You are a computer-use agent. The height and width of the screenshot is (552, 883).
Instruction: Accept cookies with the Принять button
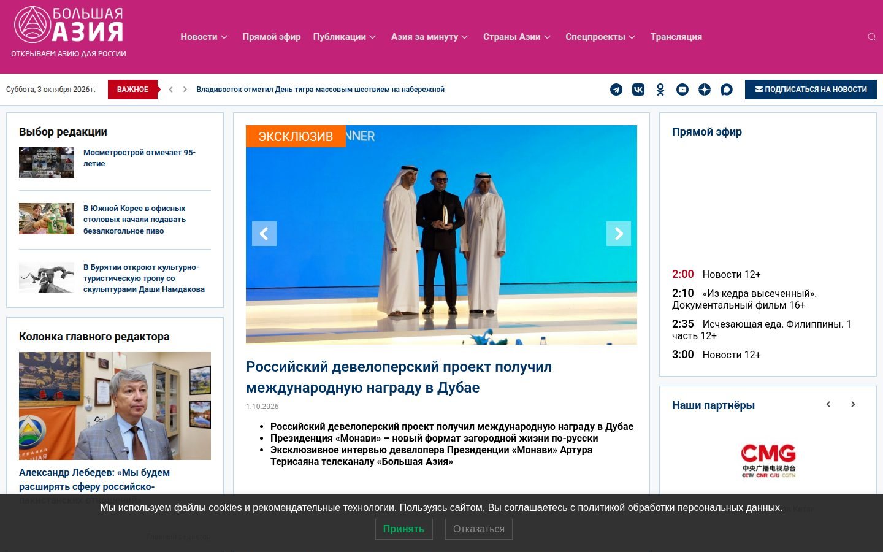coord(403,529)
